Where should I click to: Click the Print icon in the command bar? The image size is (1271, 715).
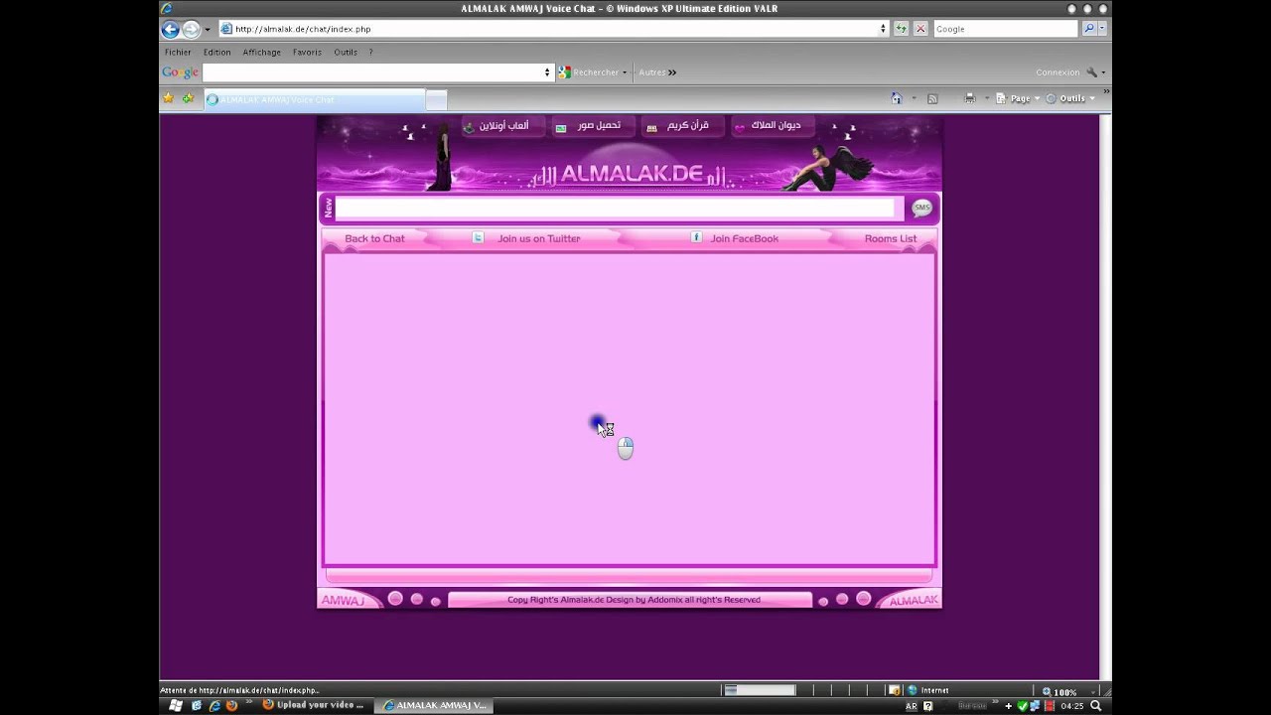click(970, 98)
